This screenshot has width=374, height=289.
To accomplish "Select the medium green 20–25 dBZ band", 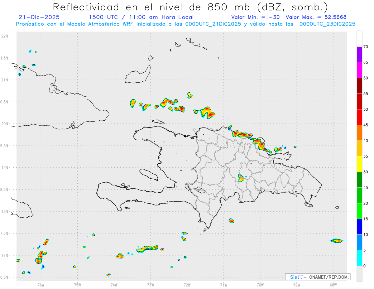I will pos(359,195).
